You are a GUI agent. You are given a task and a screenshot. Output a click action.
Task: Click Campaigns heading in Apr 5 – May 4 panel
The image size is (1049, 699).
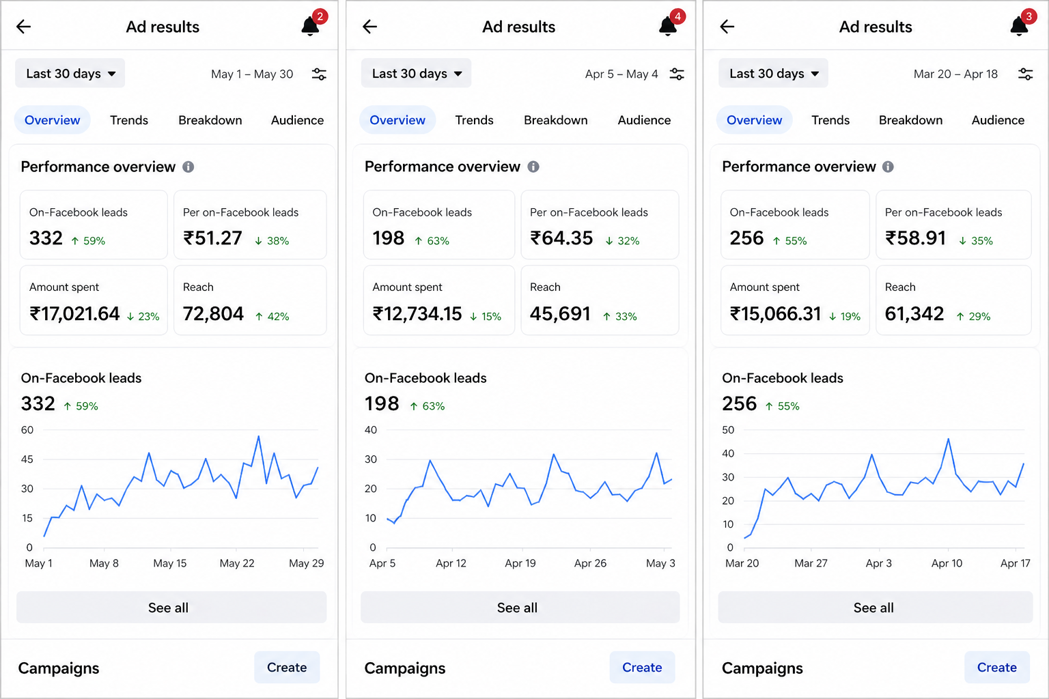405,668
